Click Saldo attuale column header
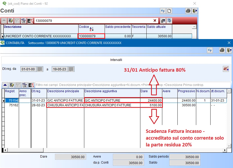The height and width of the screenshot is (168, 233). coord(159,29)
